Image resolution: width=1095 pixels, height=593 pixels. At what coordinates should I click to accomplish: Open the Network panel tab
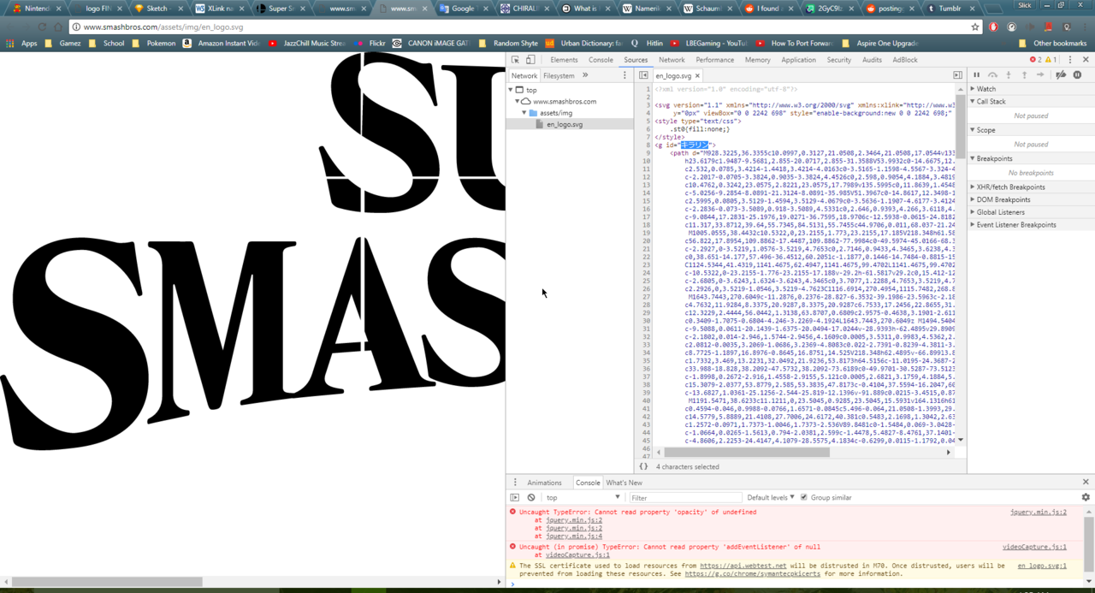672,60
